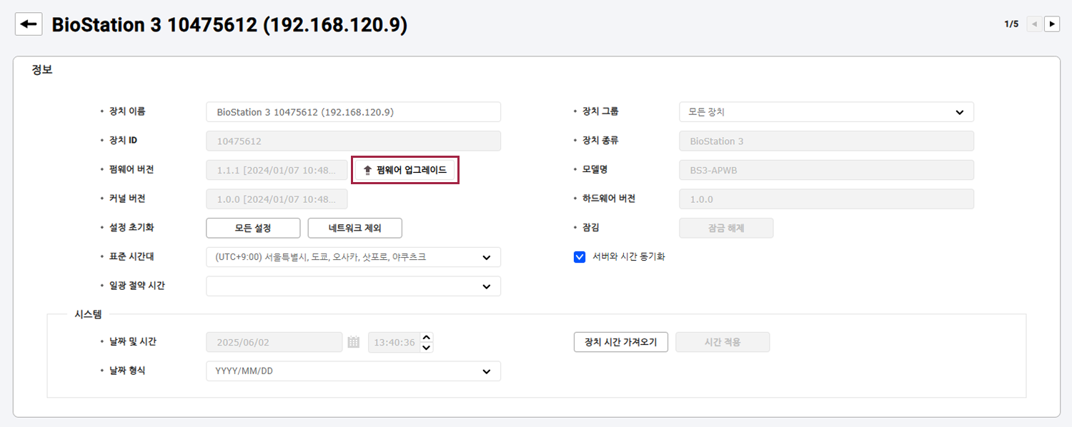This screenshot has height=427, width=1072.
Task: Open the date picker calendar icon
Action: tap(353, 343)
